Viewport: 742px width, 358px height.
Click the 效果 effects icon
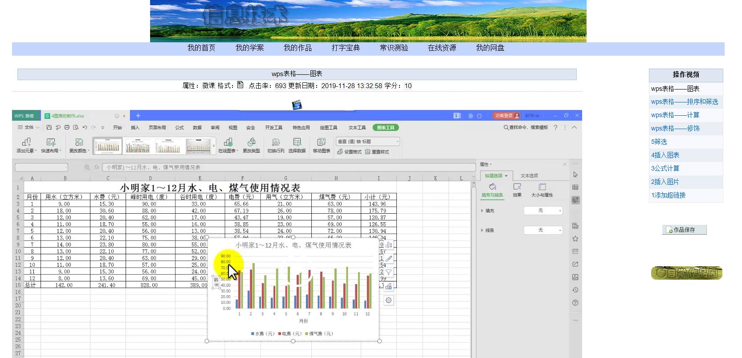(517, 187)
